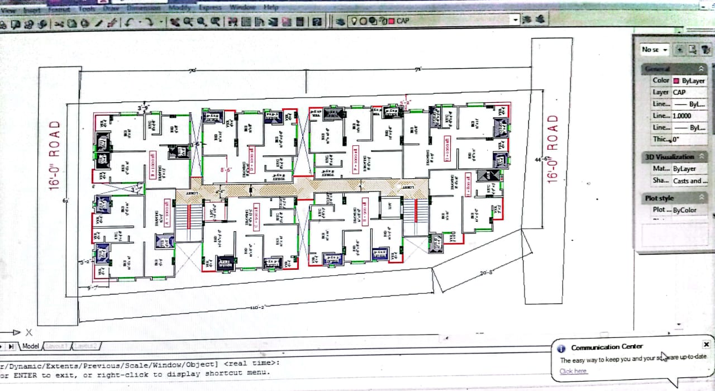This screenshot has width=715, height=391.
Task: Open the Dimension menu
Action: pos(144,8)
